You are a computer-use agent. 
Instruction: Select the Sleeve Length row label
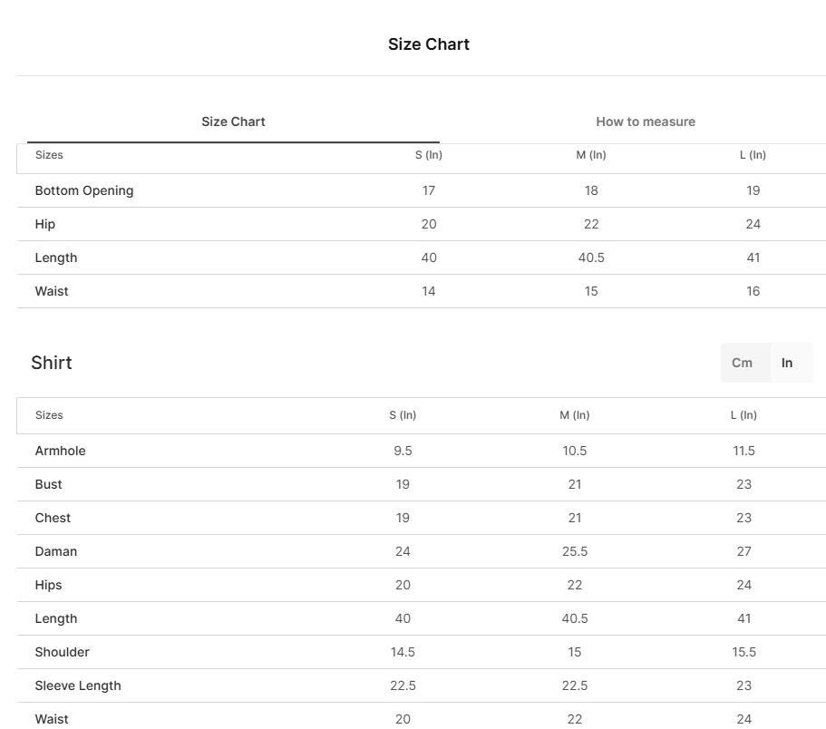(78, 685)
